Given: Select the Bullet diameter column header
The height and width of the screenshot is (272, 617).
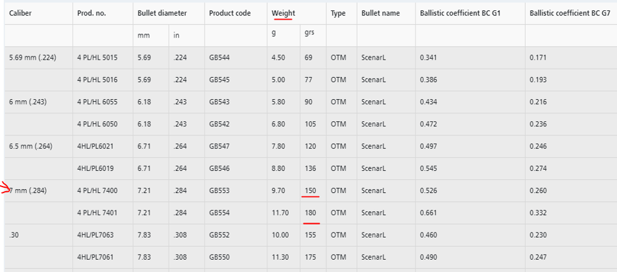Looking at the screenshot, I should tap(162, 13).
